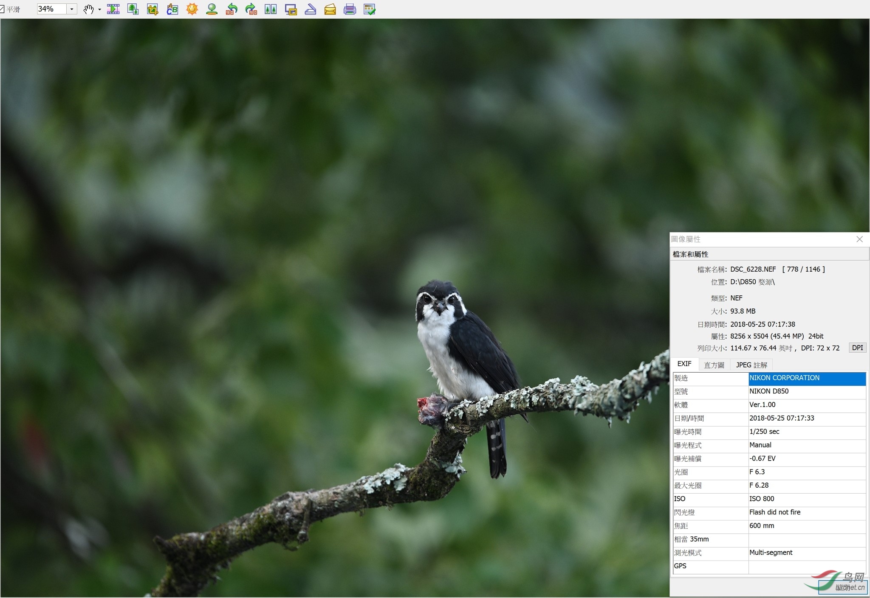The width and height of the screenshot is (870, 598).
Task: Click the DSC_6228.NEF file name
Action: tap(753, 269)
